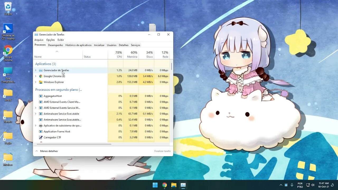Click the AMD External Events Service icon
This screenshot has height=190, width=338.
(x=41, y=108)
